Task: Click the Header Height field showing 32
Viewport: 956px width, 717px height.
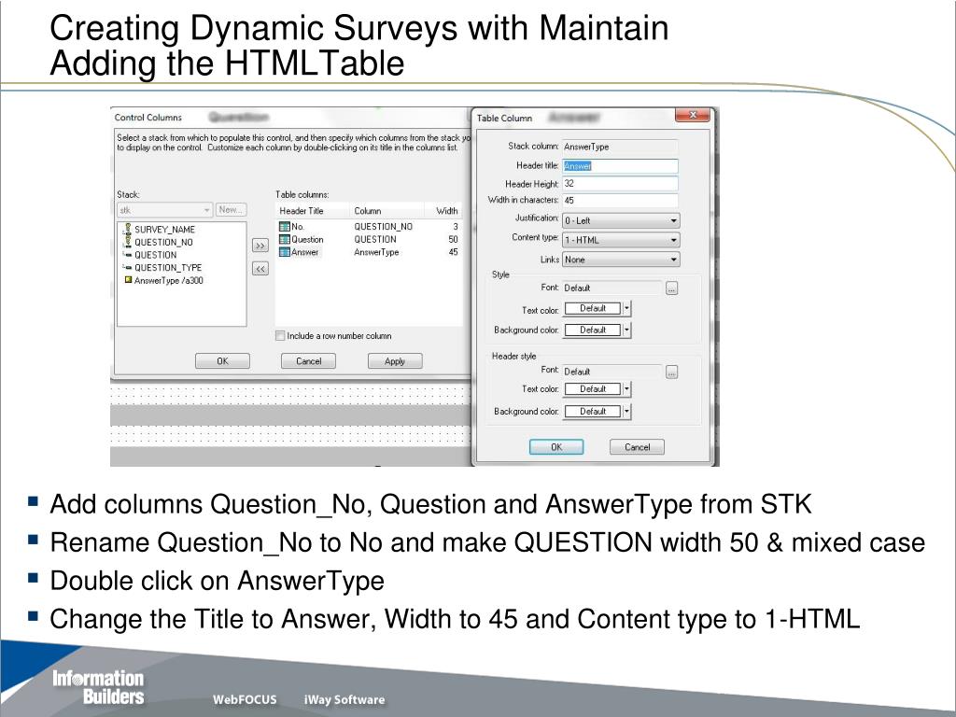Action: 620,184
